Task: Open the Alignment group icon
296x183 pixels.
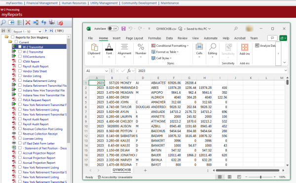Action: [x=124, y=46]
